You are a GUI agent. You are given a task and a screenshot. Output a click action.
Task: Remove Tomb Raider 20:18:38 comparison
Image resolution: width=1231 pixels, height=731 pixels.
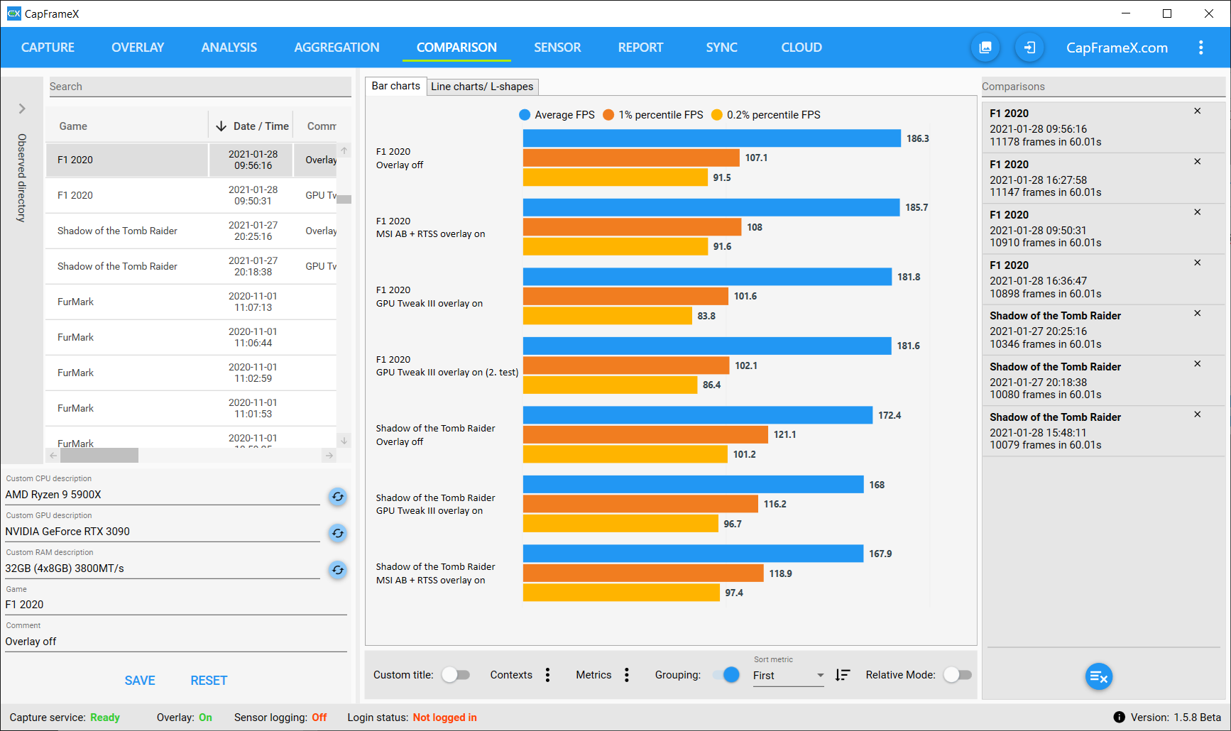1197,364
